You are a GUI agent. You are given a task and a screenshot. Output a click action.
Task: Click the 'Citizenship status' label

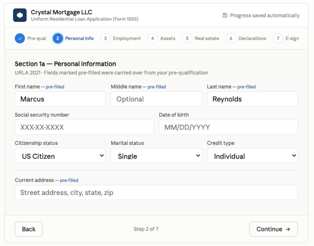pyautogui.click(x=36, y=143)
